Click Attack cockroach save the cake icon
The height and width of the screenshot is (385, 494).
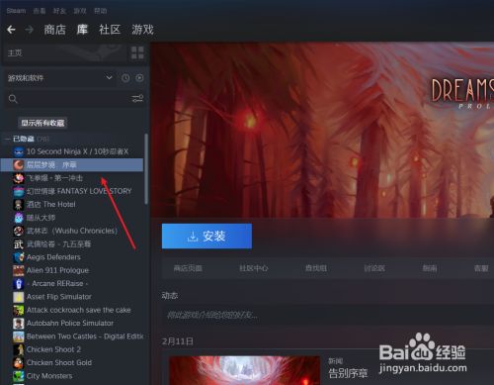click(x=19, y=310)
